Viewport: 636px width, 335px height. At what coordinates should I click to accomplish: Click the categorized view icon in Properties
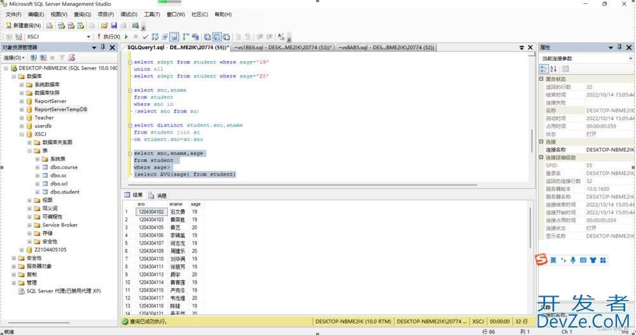tap(544, 69)
